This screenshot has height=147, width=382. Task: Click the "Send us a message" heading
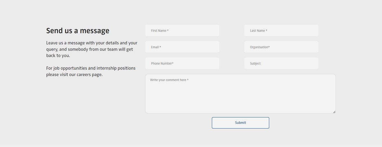78,31
